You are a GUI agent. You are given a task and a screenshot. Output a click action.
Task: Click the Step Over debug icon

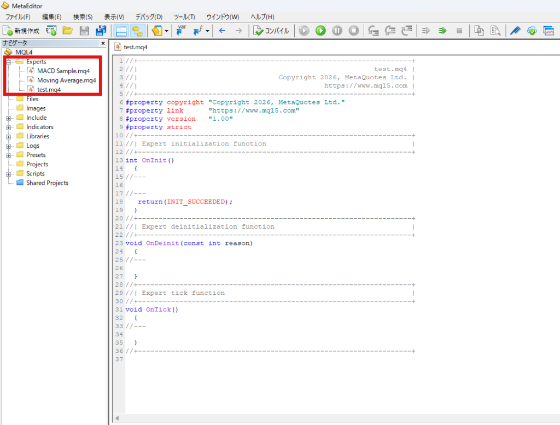[390, 31]
